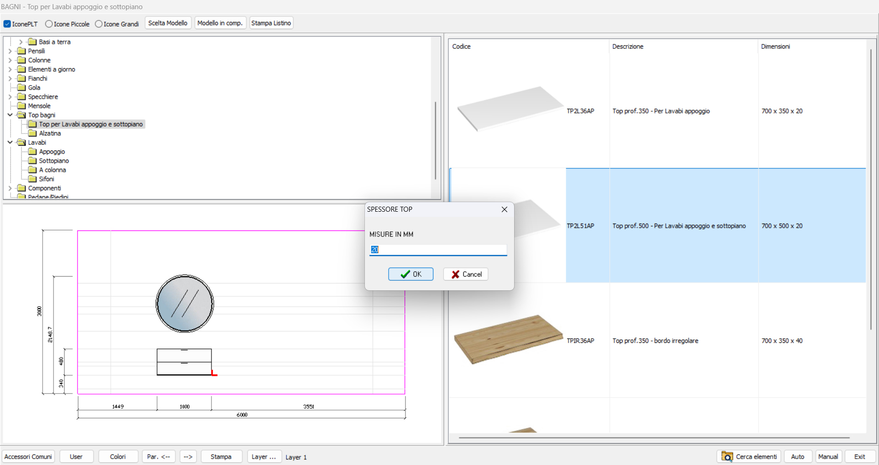Click the Top per Lavabi appoggio folder icon
Viewport: 879px width, 465px height.
coord(33,124)
